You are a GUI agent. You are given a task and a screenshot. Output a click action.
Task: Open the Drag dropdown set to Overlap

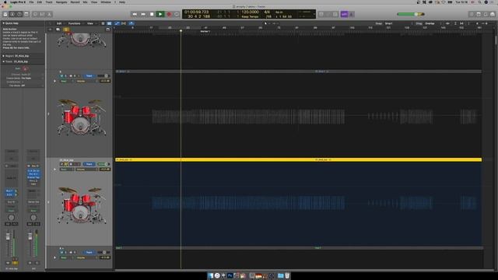click(433, 23)
